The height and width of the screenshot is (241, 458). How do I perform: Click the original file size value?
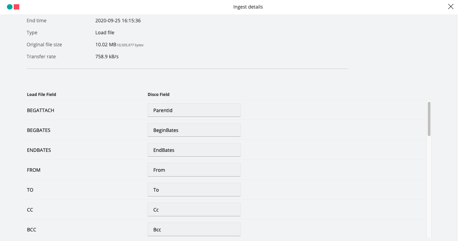(119, 45)
